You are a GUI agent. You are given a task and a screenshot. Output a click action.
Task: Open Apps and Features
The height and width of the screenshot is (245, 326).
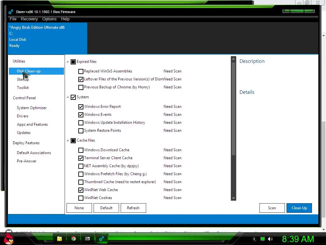32,124
